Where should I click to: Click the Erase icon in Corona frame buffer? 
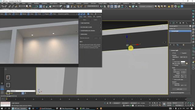pyautogui.click(x=28, y=14)
